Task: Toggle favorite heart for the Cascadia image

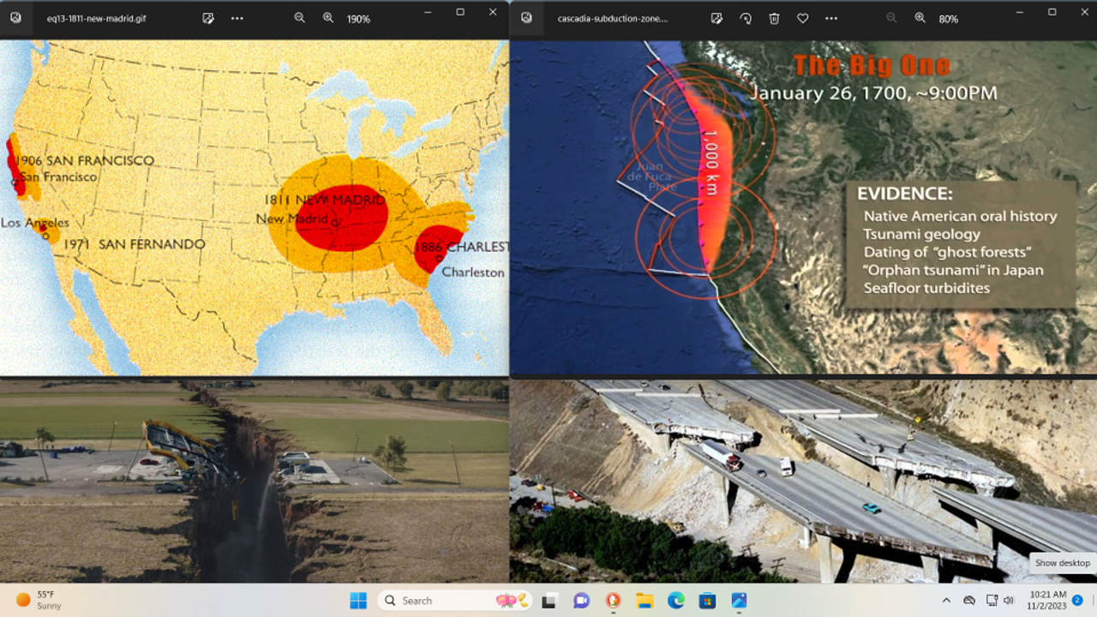Action: (x=802, y=18)
